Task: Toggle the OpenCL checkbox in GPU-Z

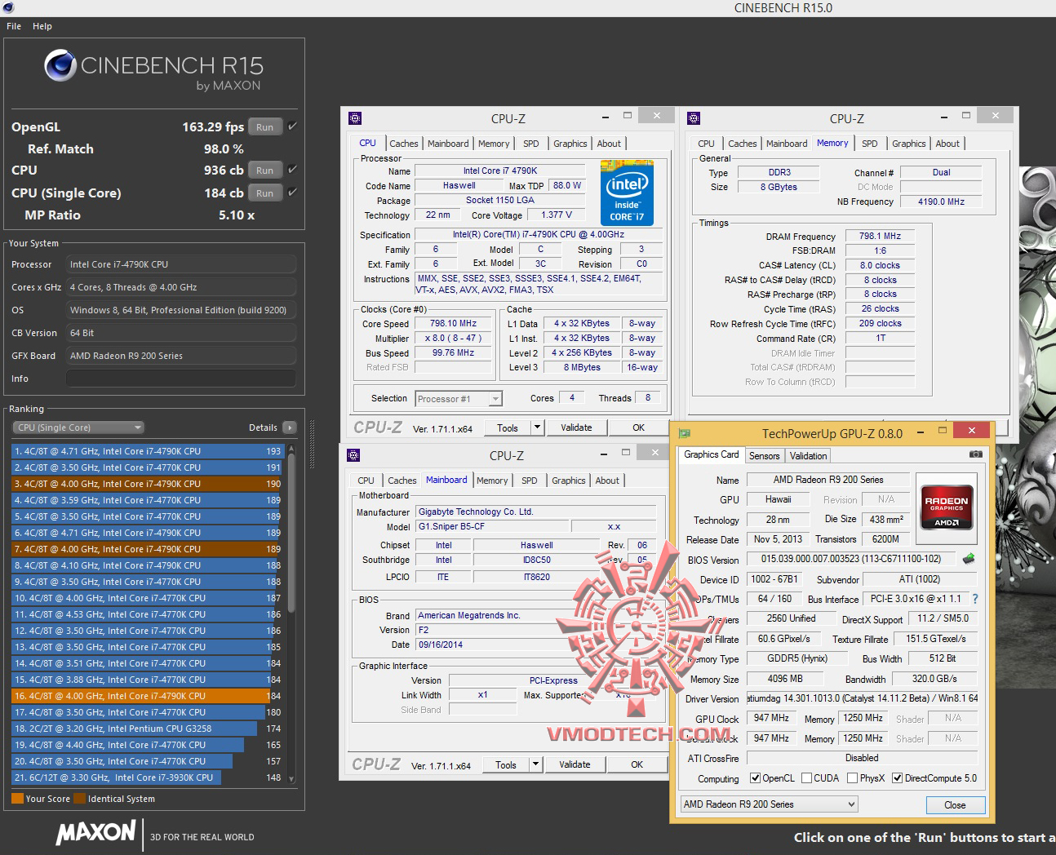Action: (x=755, y=778)
